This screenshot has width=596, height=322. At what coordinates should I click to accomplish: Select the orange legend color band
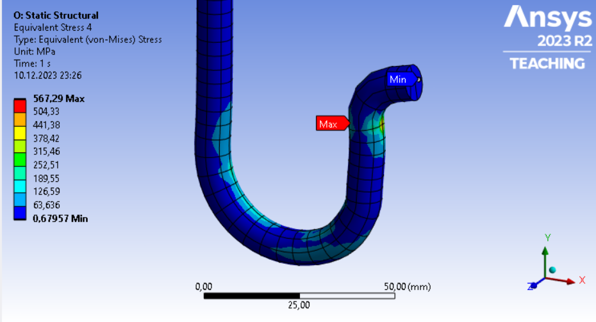(20, 120)
